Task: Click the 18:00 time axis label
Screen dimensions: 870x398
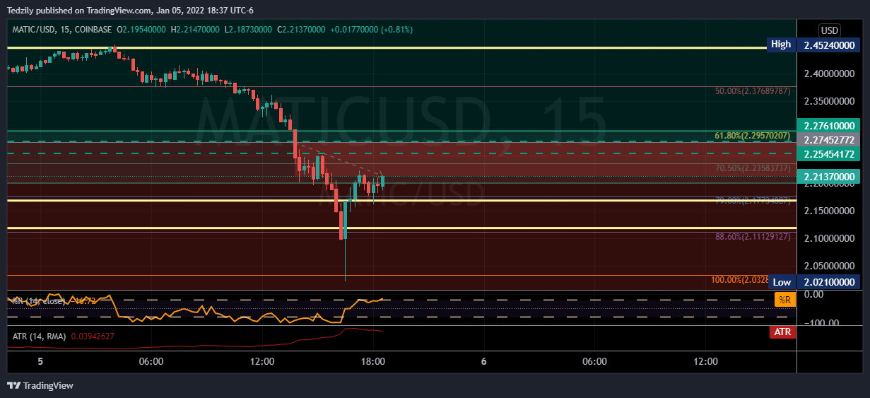Action: [373, 361]
